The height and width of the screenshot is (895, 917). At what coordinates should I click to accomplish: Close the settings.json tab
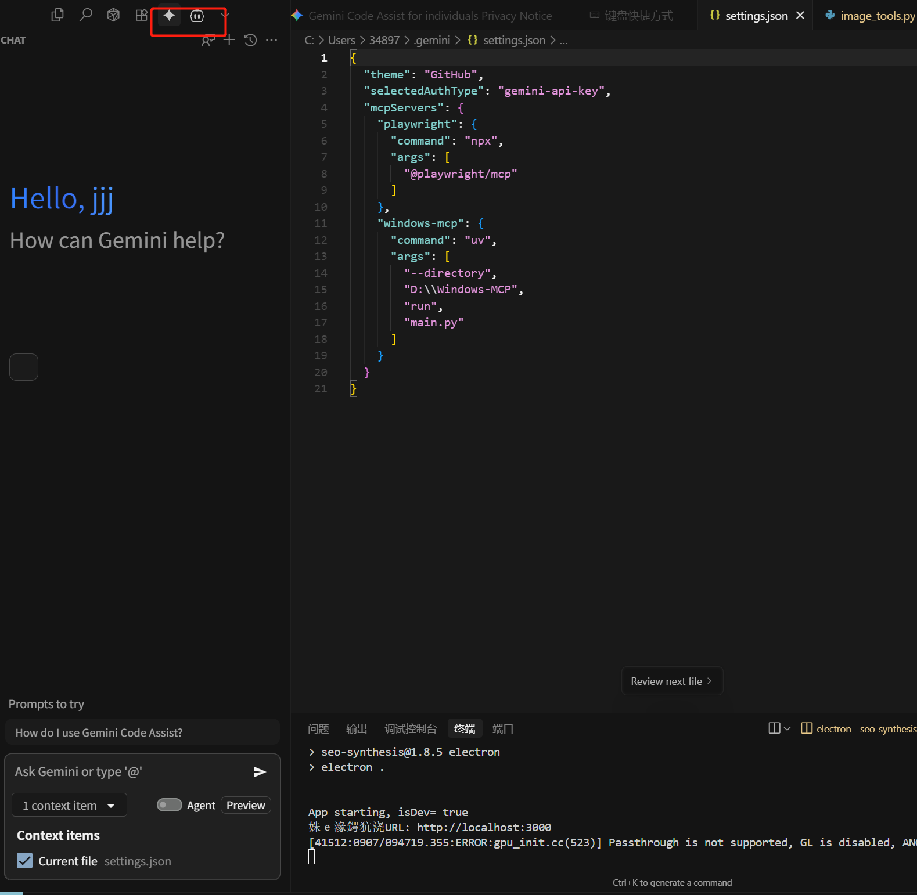800,16
